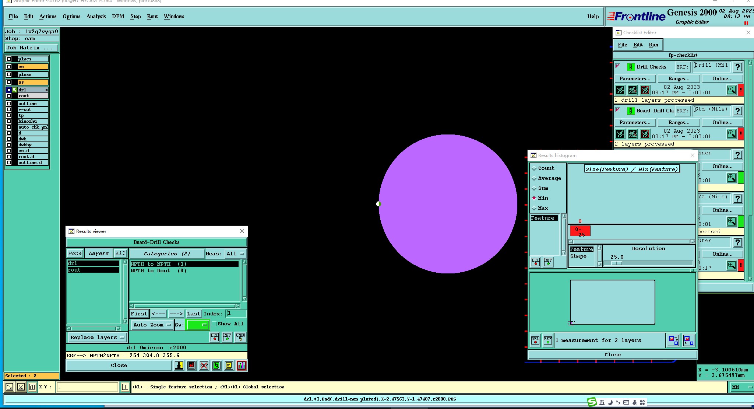Open the Auto Zoom dropdown
Viewport: 754px width, 409px height.
point(152,325)
